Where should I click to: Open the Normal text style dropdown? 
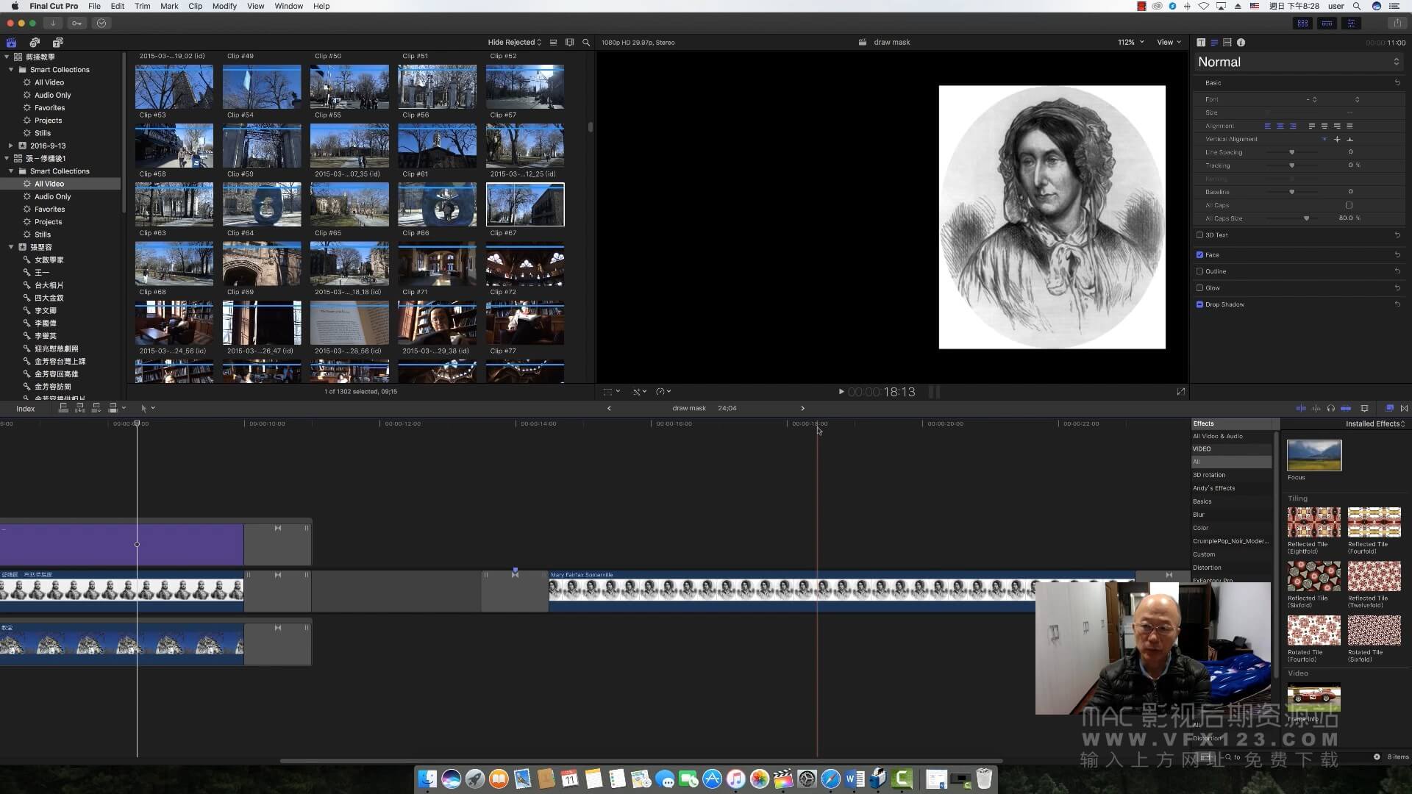pyautogui.click(x=1298, y=62)
